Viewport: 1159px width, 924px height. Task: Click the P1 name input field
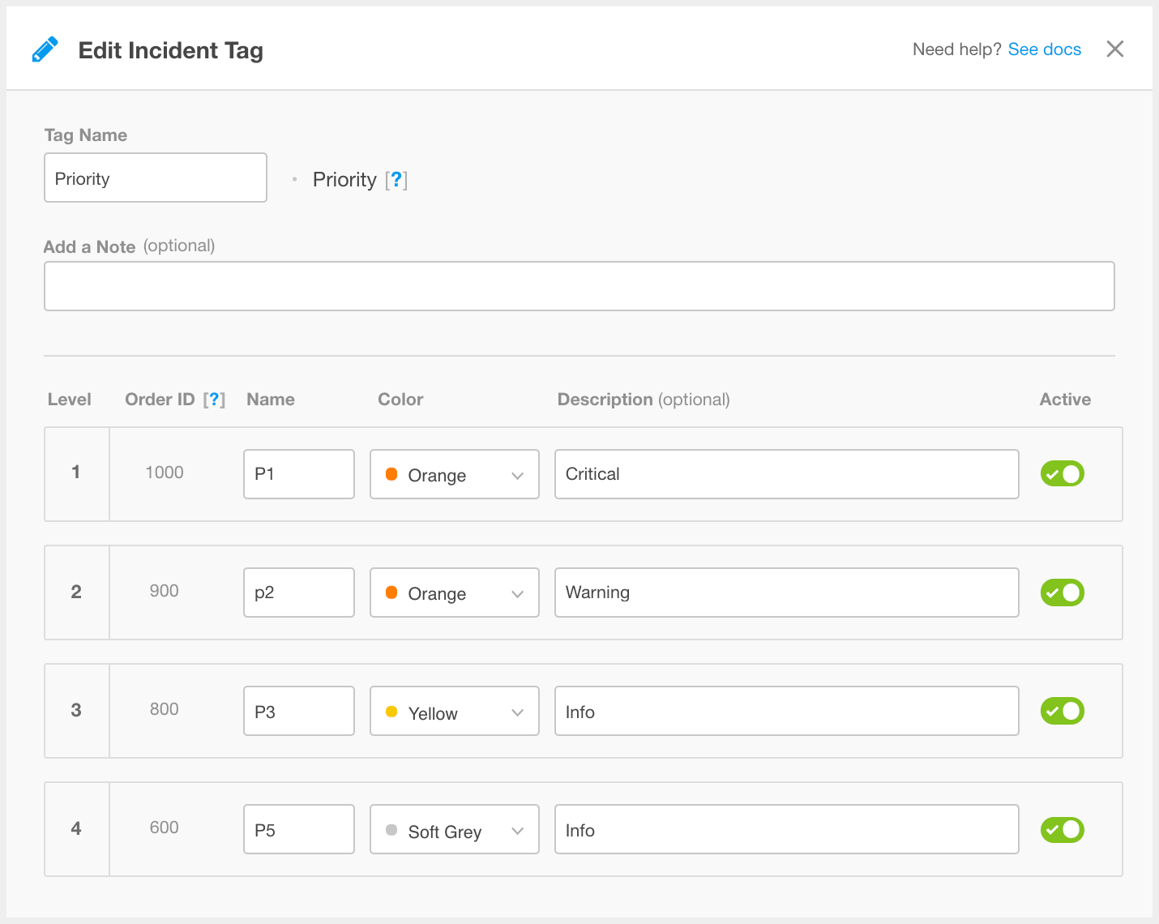click(298, 474)
